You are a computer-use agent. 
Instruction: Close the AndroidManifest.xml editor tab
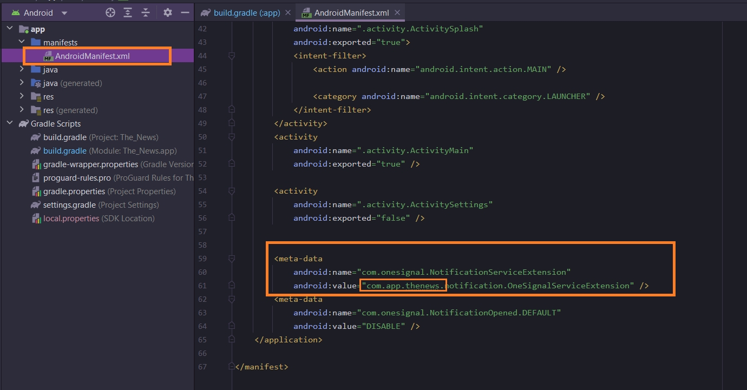point(397,12)
